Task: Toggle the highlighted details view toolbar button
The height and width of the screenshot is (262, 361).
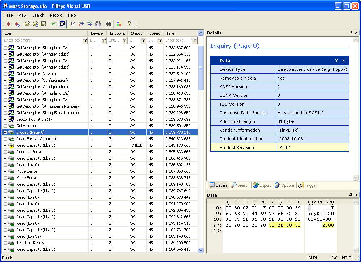Action: click(63, 24)
